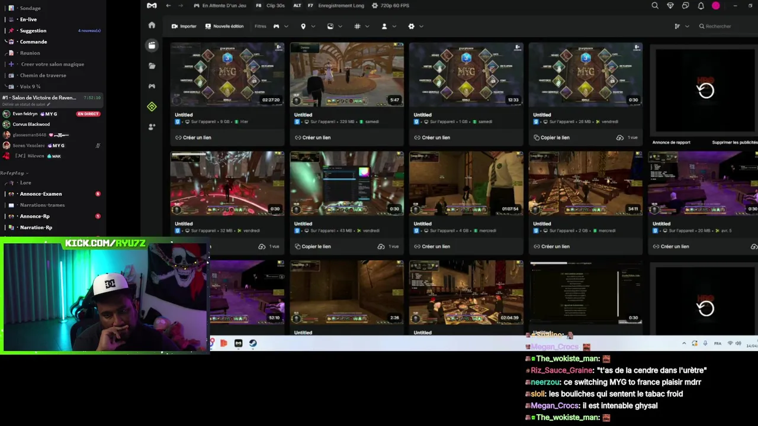Click Créer un lien on the 4 GB clip
Screen dimensions: 758x426
[432, 246]
